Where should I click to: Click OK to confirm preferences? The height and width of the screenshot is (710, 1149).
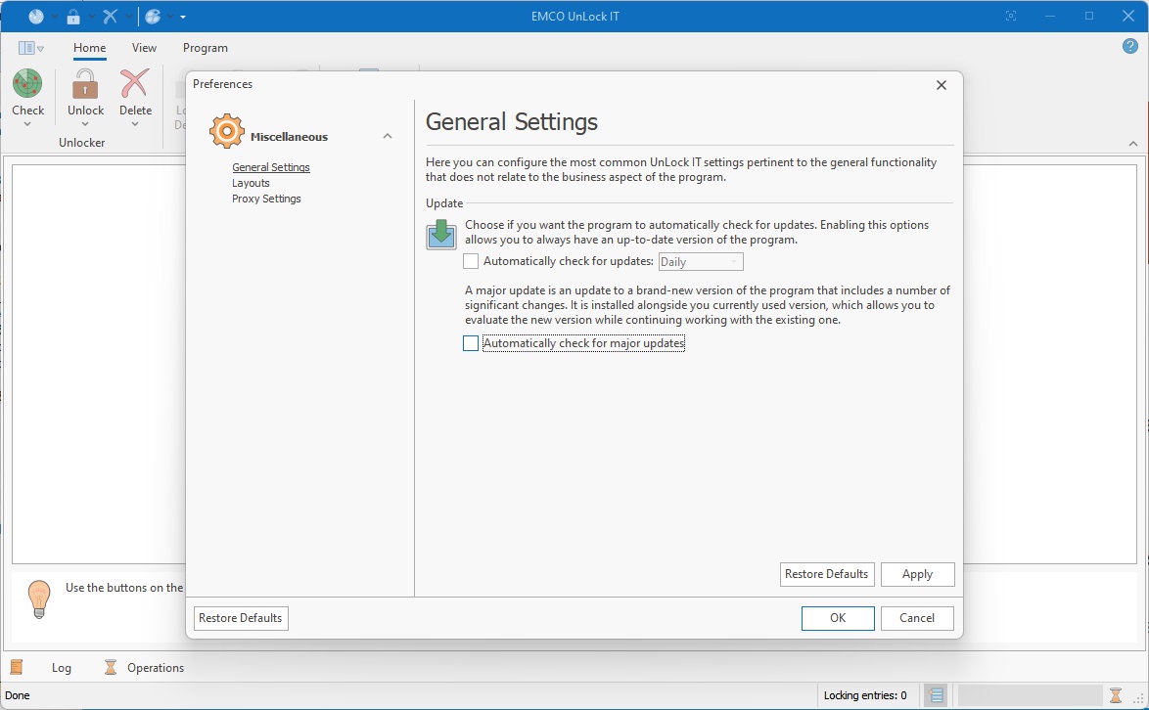pyautogui.click(x=838, y=618)
